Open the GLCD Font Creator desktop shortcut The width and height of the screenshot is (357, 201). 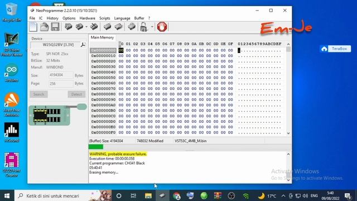(11, 165)
